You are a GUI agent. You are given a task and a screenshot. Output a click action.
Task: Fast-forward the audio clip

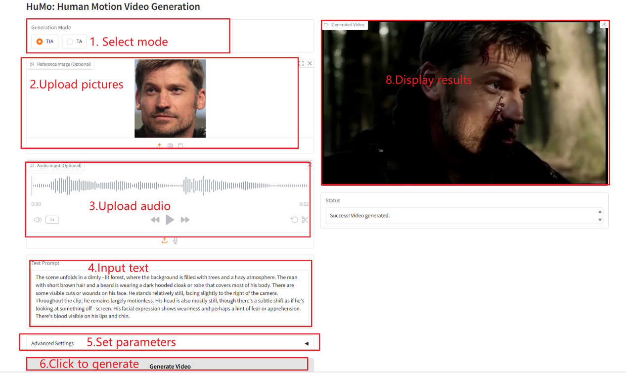185,220
